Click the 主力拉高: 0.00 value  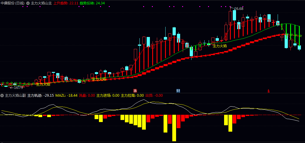132,96
